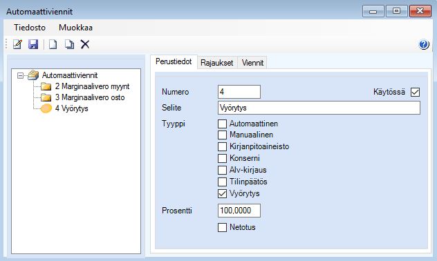Switch to the Viennit tab
The image size is (437, 261).
252,63
